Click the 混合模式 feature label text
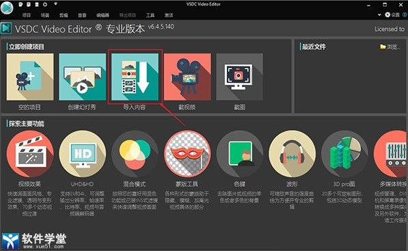Viewport: 408px width, 251px height. tap(134, 184)
